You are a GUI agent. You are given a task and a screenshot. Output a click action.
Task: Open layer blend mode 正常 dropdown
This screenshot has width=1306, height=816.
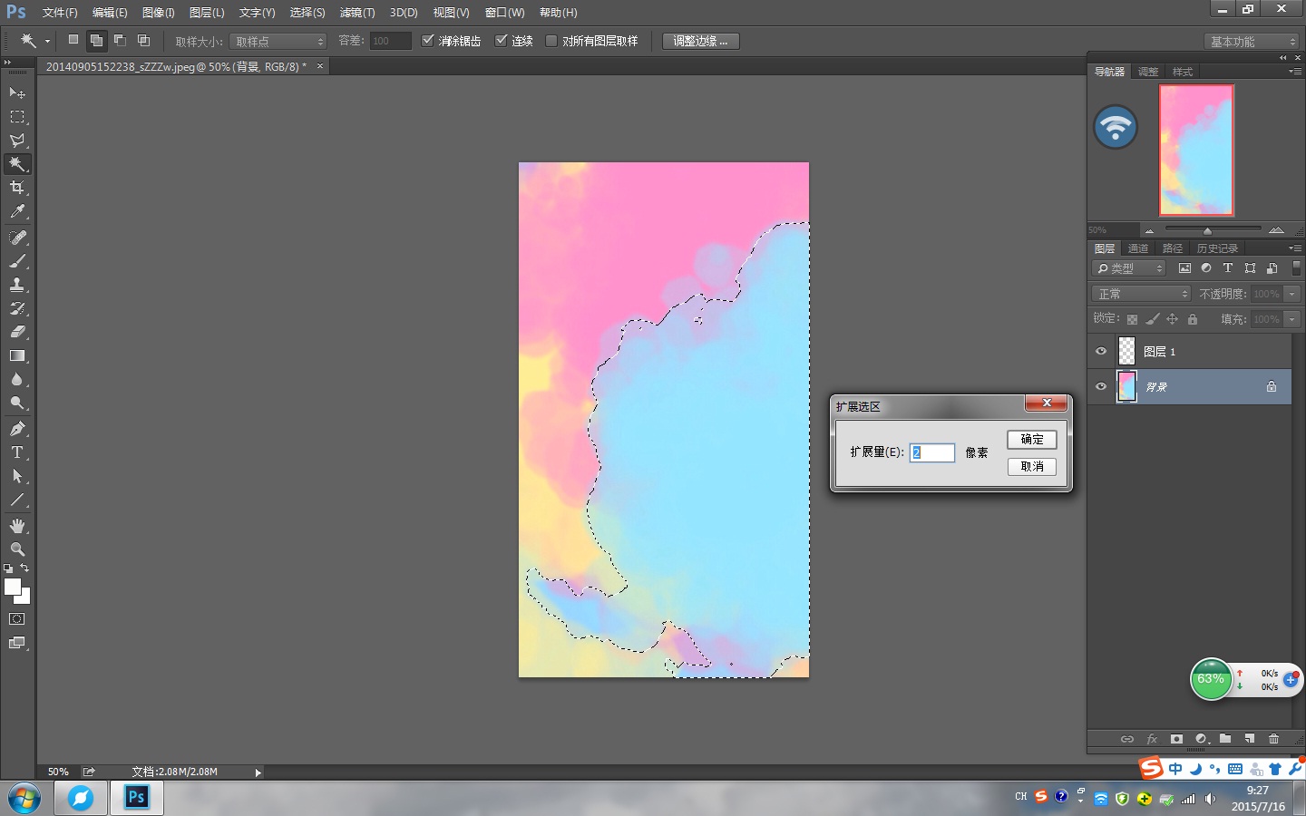(x=1141, y=294)
